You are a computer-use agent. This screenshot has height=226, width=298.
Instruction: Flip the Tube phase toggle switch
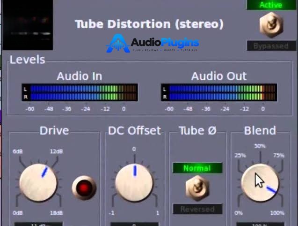[197, 188]
